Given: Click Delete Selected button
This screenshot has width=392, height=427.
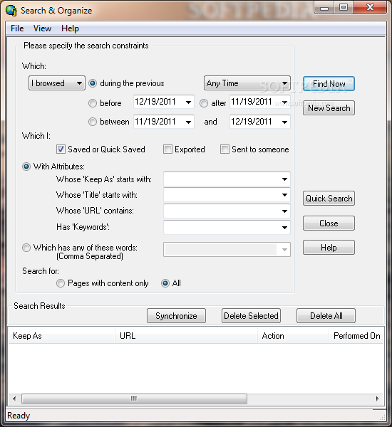Looking at the screenshot, I should pos(251,316).
